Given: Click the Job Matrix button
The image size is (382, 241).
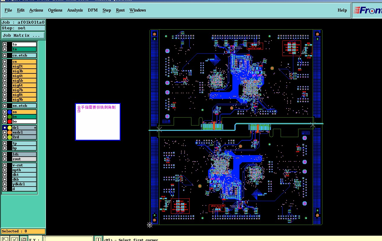Looking at the screenshot, I should [23, 35].
